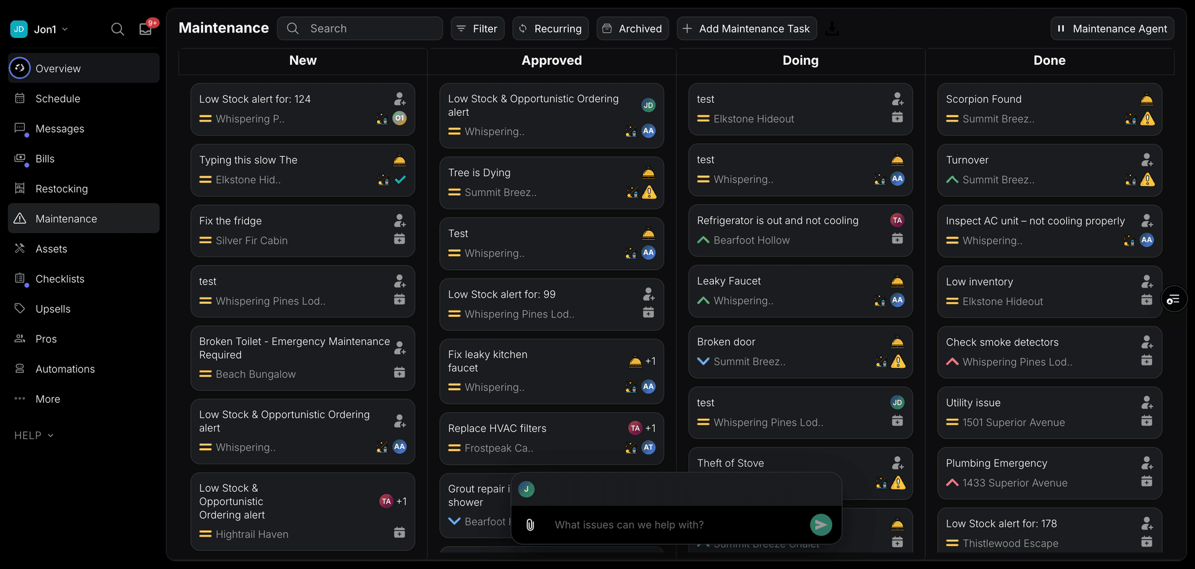The image size is (1195, 569).
Task: Switch to the Archived view
Action: coord(632,28)
